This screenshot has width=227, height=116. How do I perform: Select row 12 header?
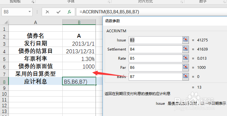tap(4, 105)
